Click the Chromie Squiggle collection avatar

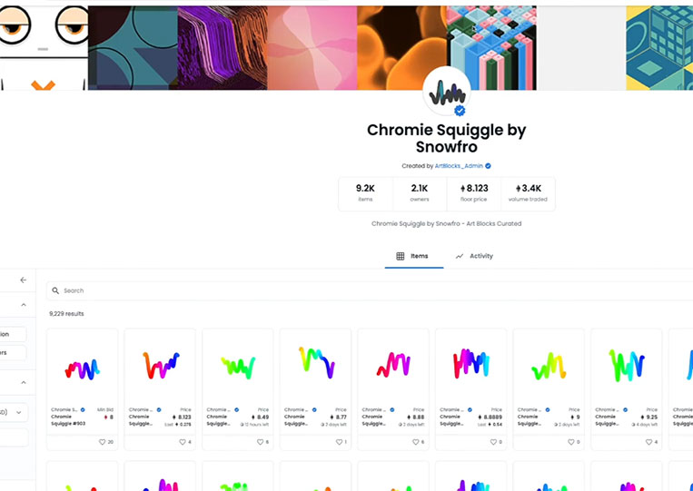click(446, 92)
